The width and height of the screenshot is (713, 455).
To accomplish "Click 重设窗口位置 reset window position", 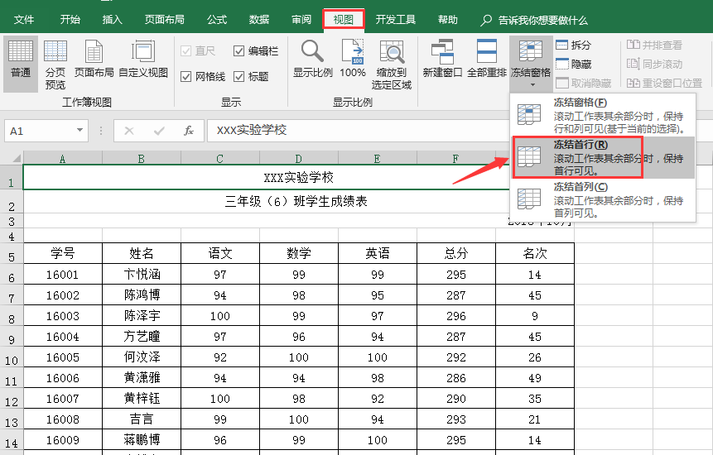I will pos(664,83).
